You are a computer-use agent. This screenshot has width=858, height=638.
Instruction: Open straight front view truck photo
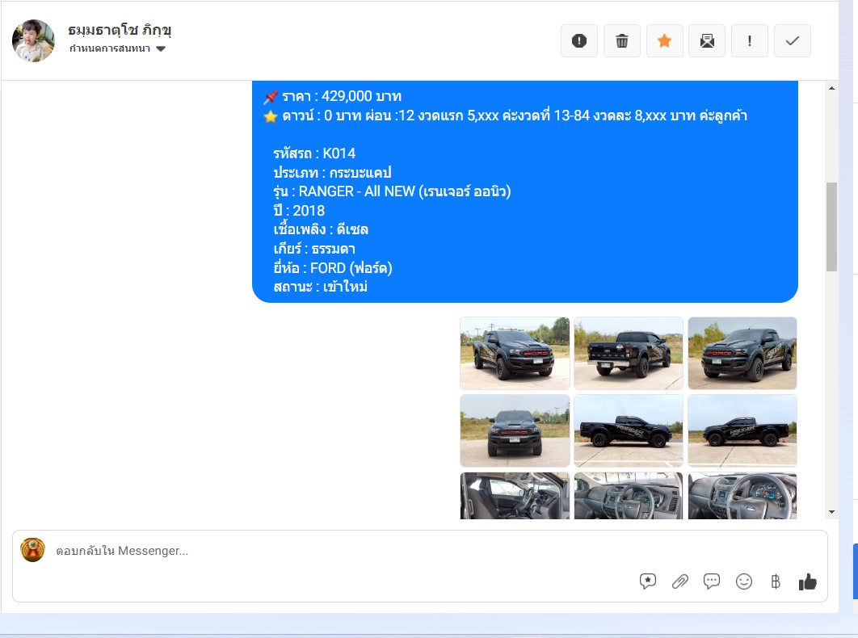click(515, 431)
